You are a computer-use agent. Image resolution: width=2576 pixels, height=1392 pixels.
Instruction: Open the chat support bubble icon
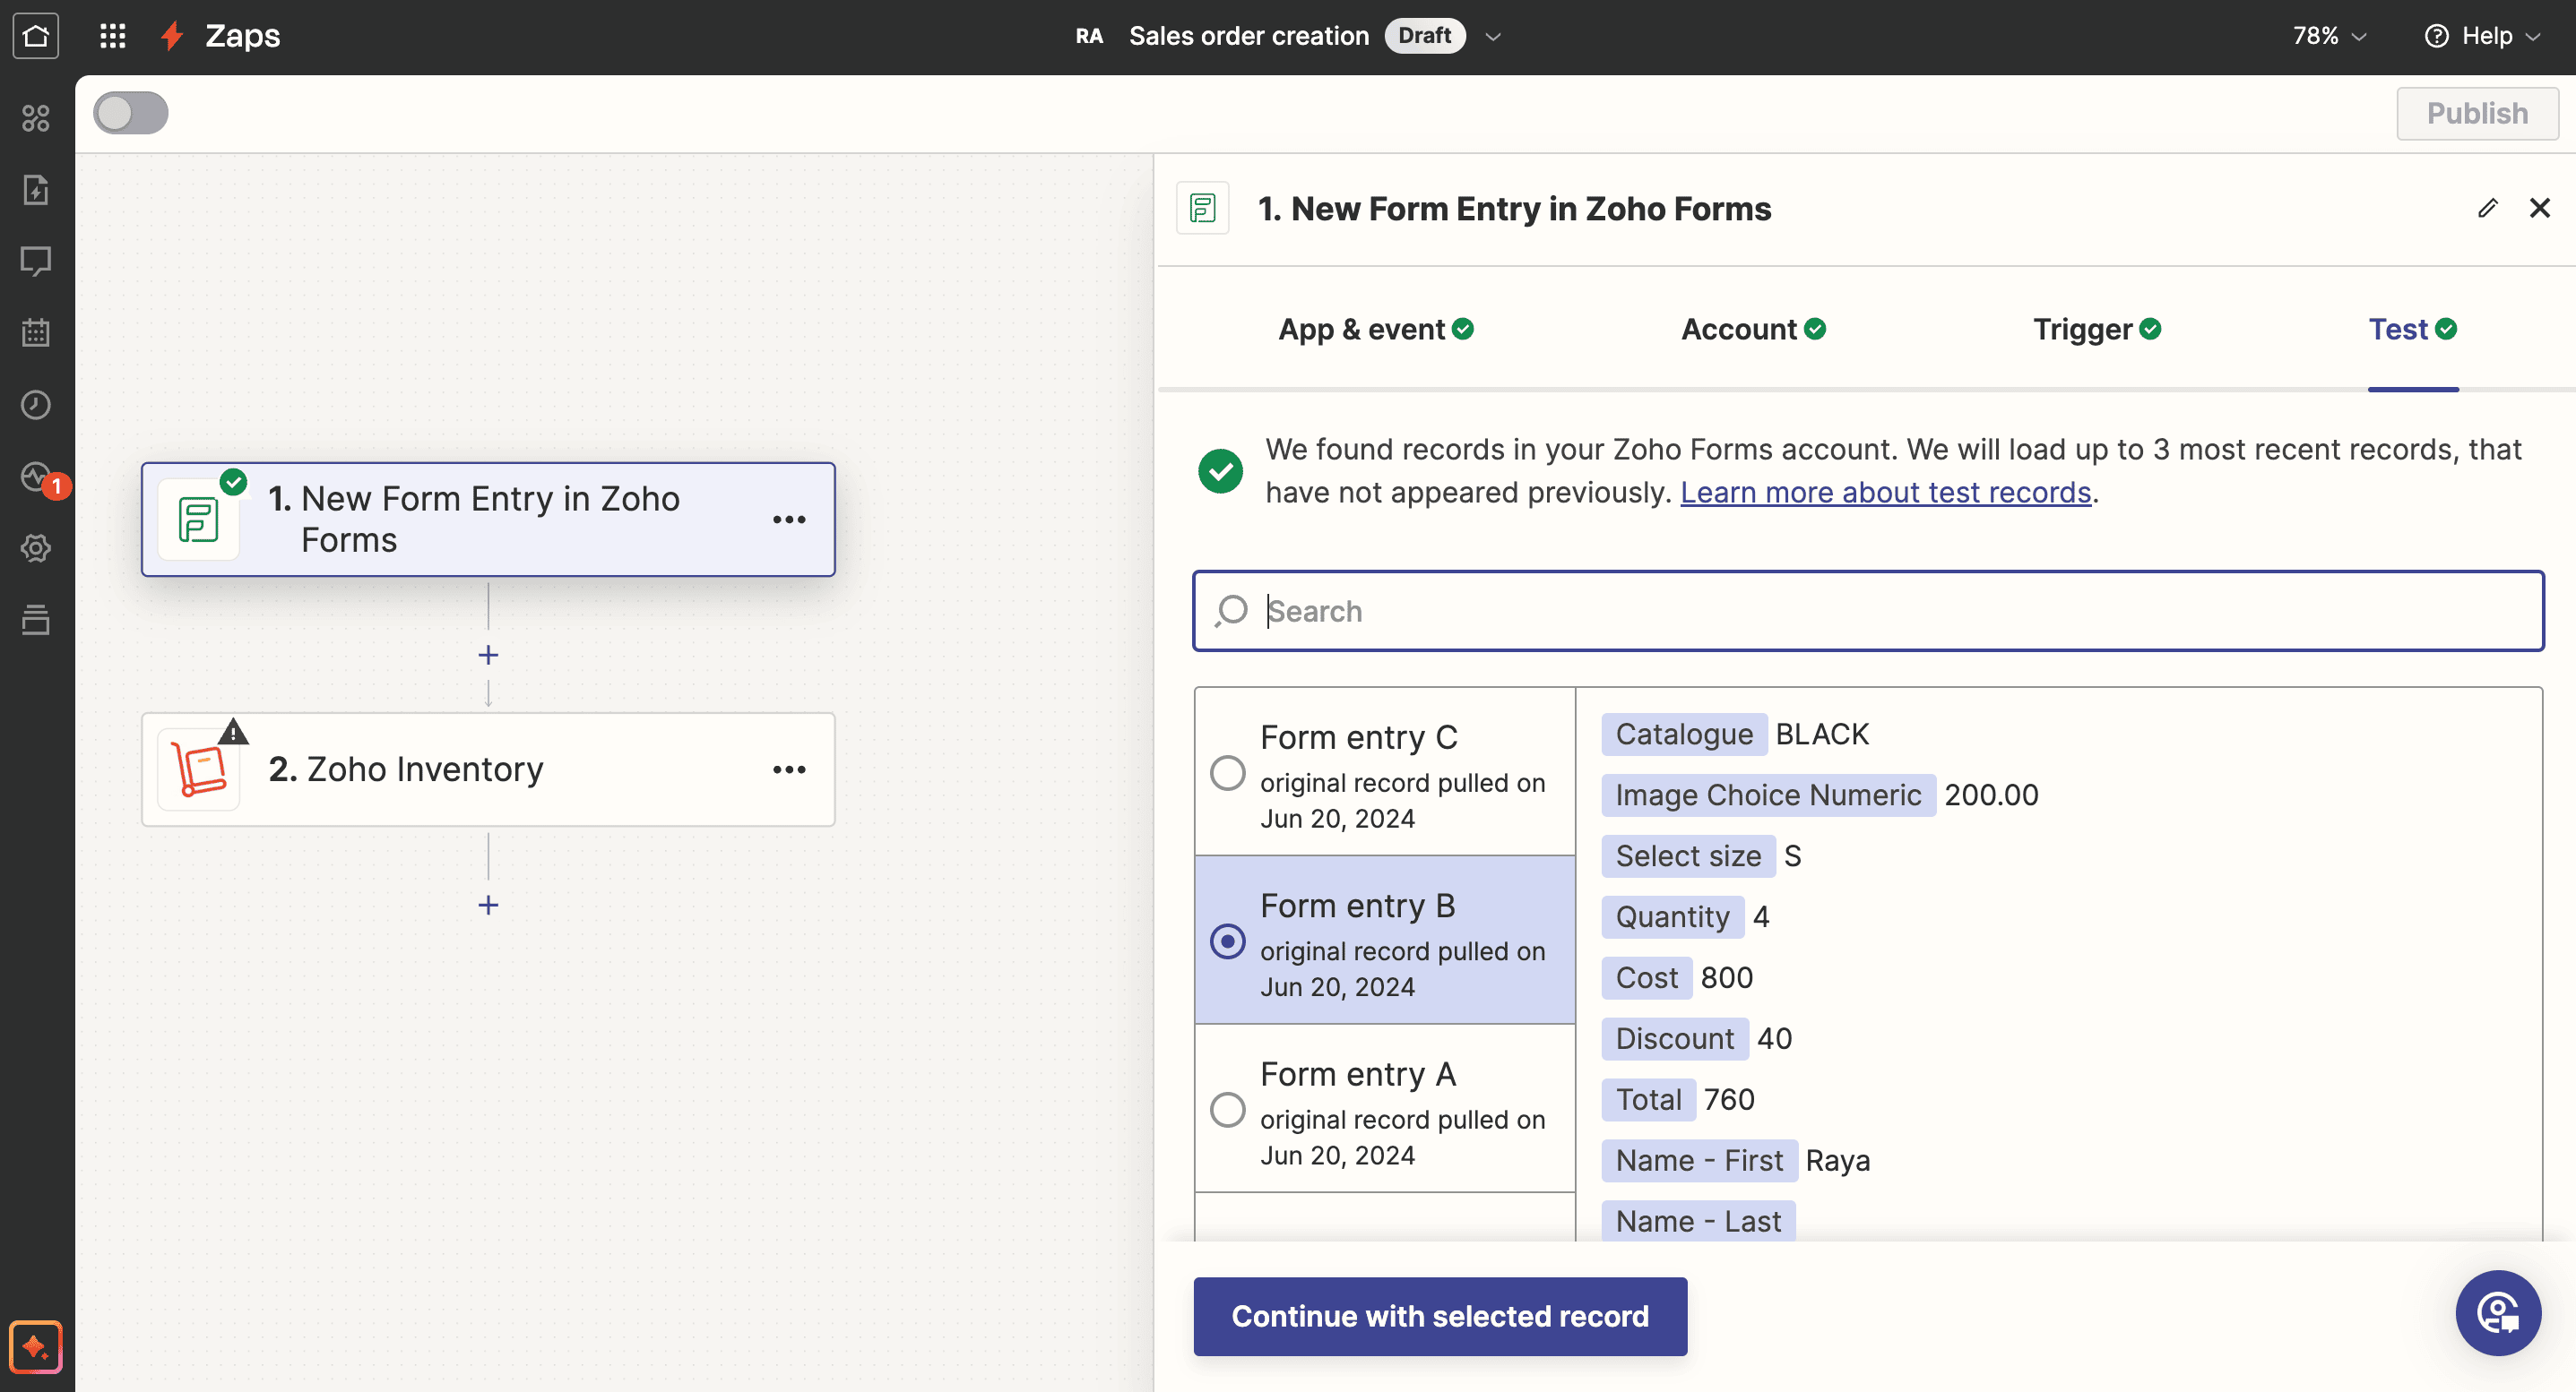click(2497, 1312)
